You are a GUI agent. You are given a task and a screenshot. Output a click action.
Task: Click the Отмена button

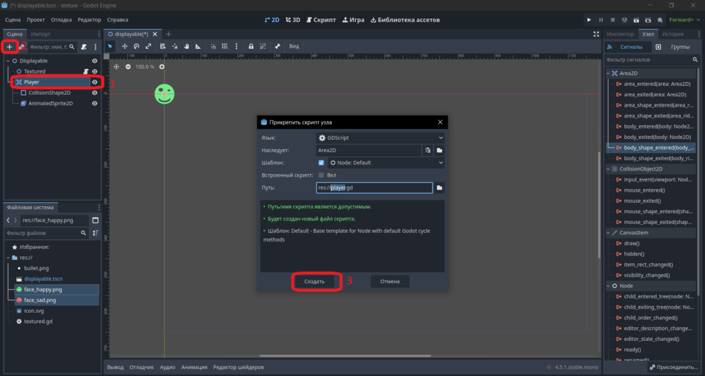(390, 281)
